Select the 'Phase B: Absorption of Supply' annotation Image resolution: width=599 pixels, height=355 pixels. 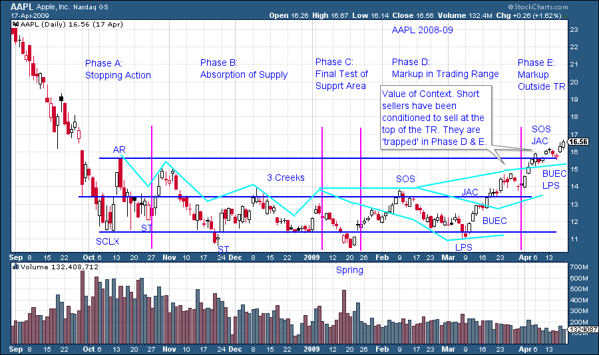244,68
